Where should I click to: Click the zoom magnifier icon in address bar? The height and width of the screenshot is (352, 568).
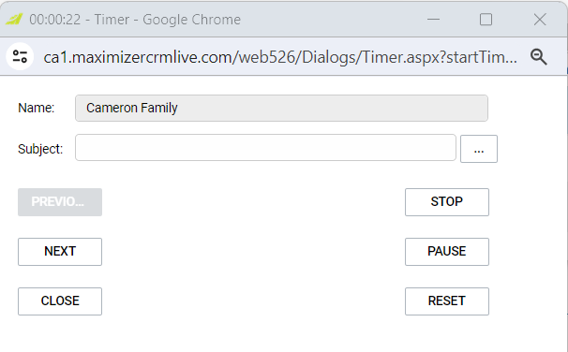pyautogui.click(x=539, y=57)
